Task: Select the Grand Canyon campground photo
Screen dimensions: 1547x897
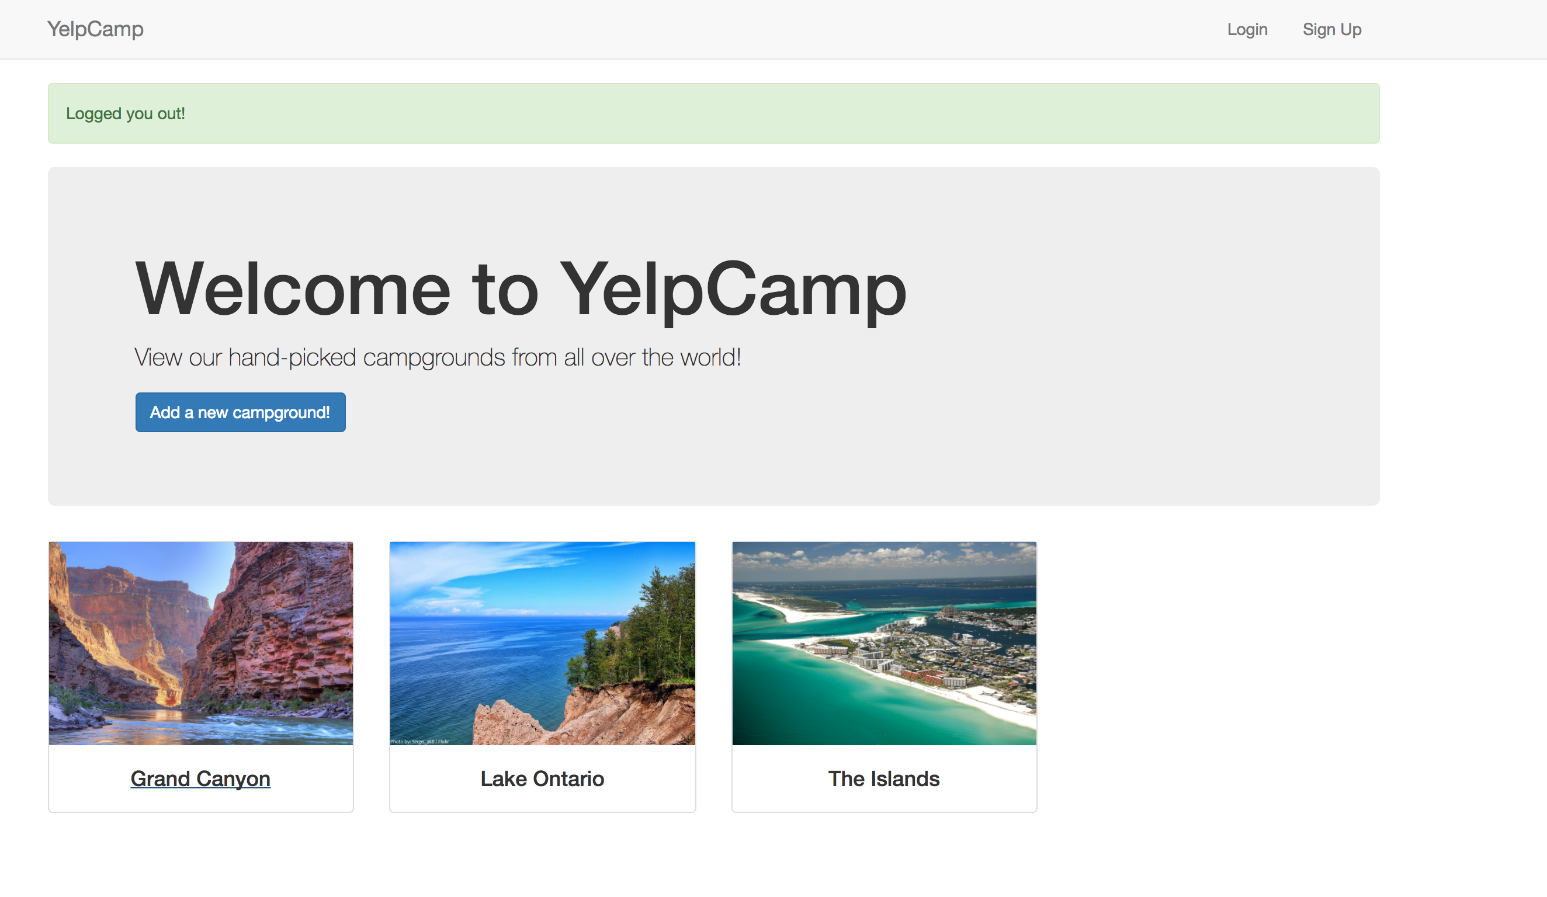Action: pos(201,643)
